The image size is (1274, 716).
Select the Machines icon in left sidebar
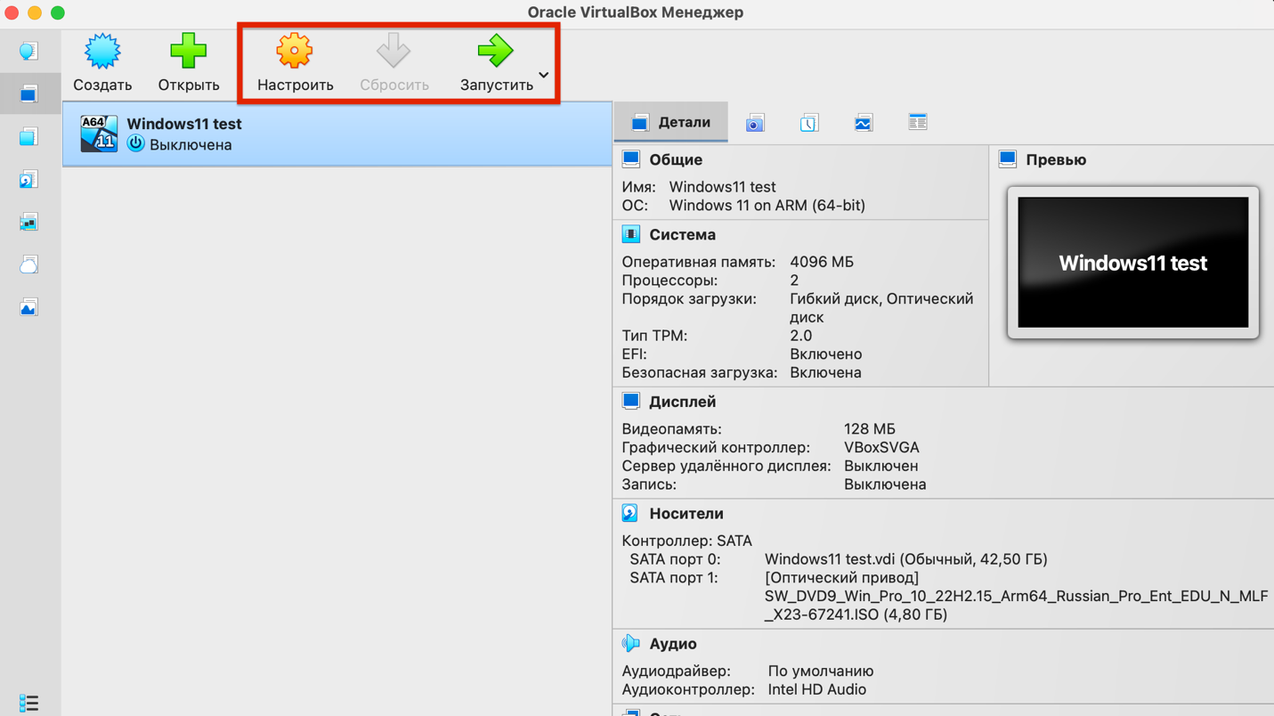pos(28,94)
